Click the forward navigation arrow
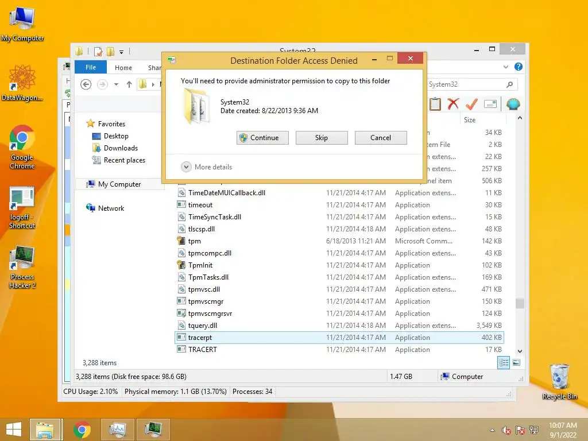 tap(102, 84)
